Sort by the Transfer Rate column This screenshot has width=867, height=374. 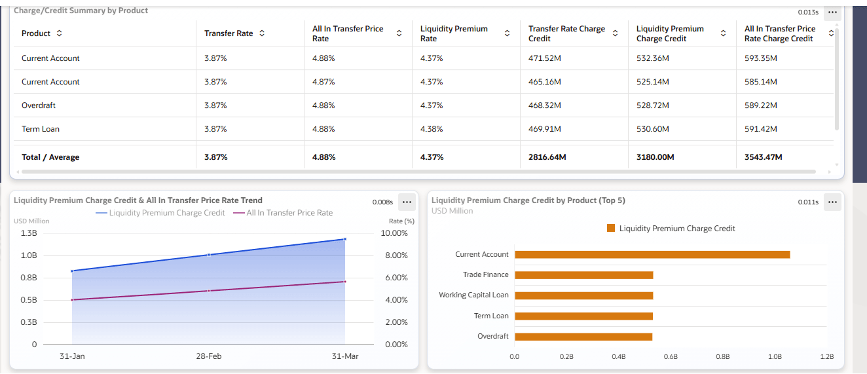click(262, 33)
